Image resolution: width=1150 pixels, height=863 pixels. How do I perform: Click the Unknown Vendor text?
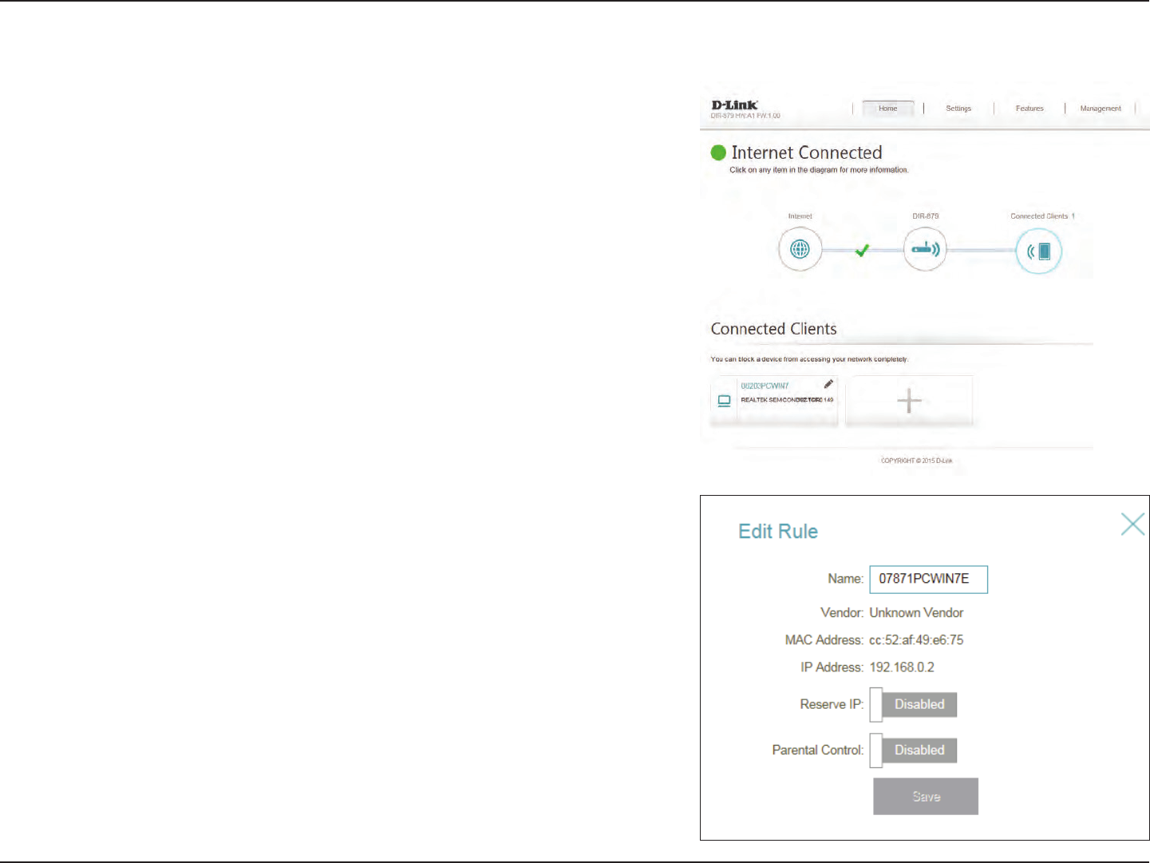tap(916, 613)
